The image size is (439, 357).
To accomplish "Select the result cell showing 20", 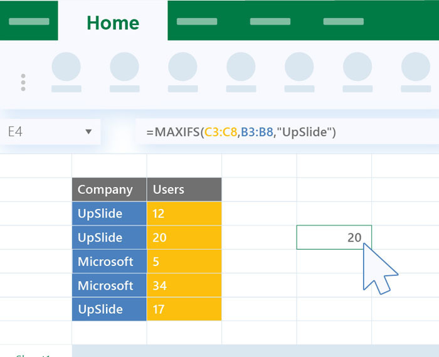I will point(334,237).
